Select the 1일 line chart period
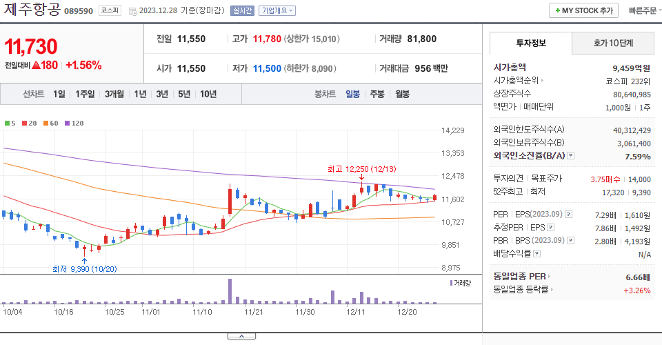 (x=59, y=94)
